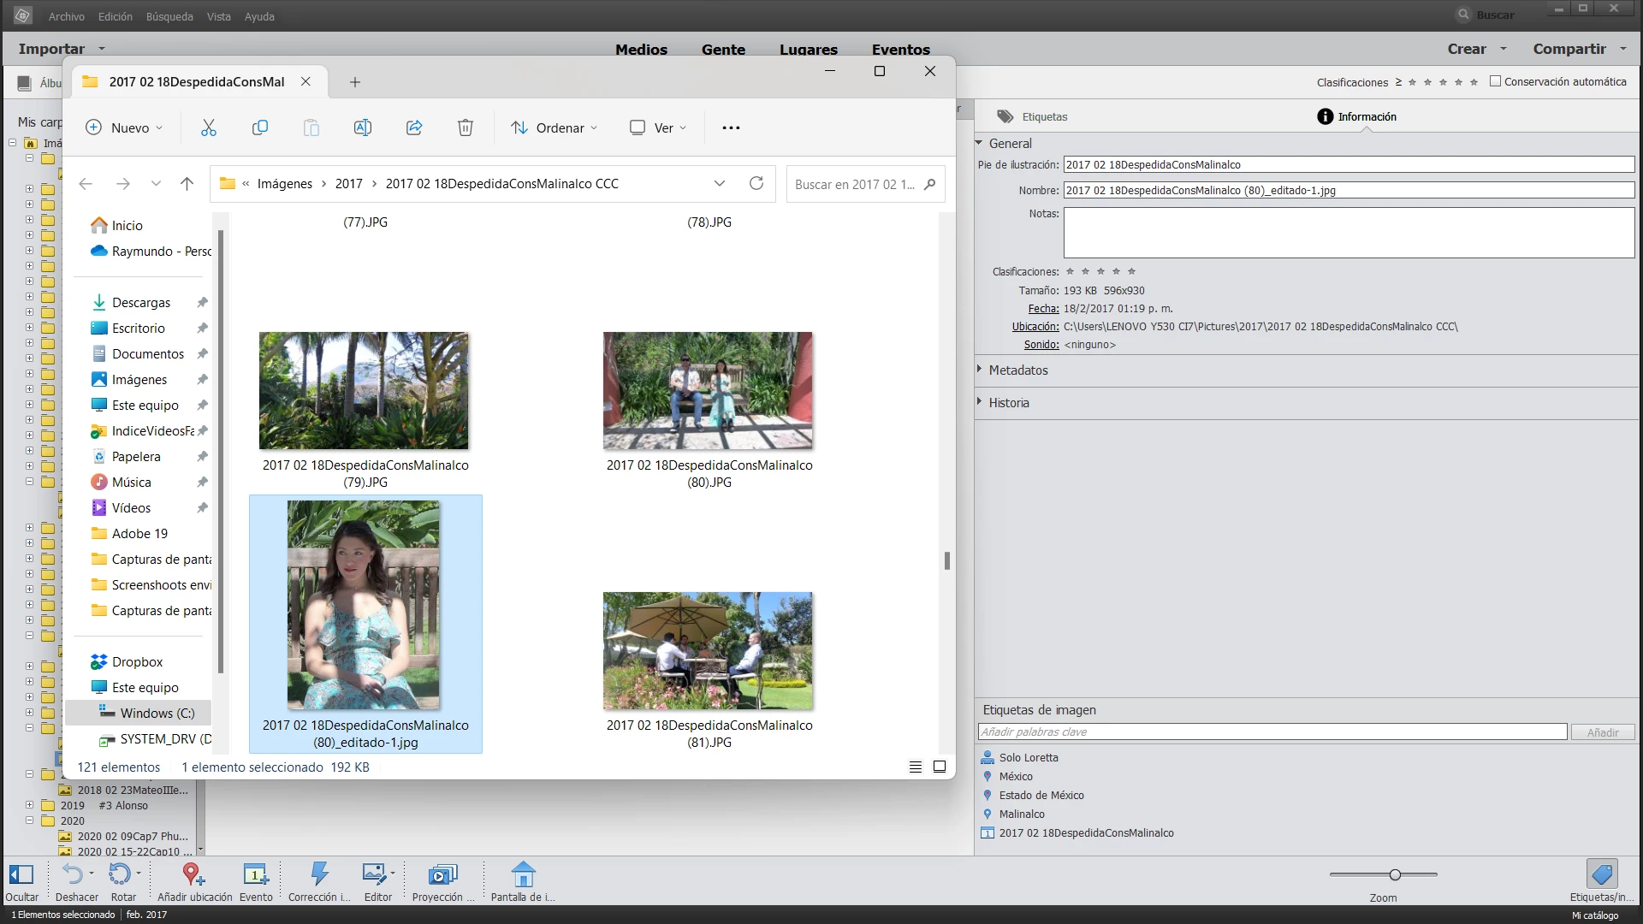Screen dimensions: 1643x924
Task: Switch to large thumbnails view toggle
Action: (940, 767)
